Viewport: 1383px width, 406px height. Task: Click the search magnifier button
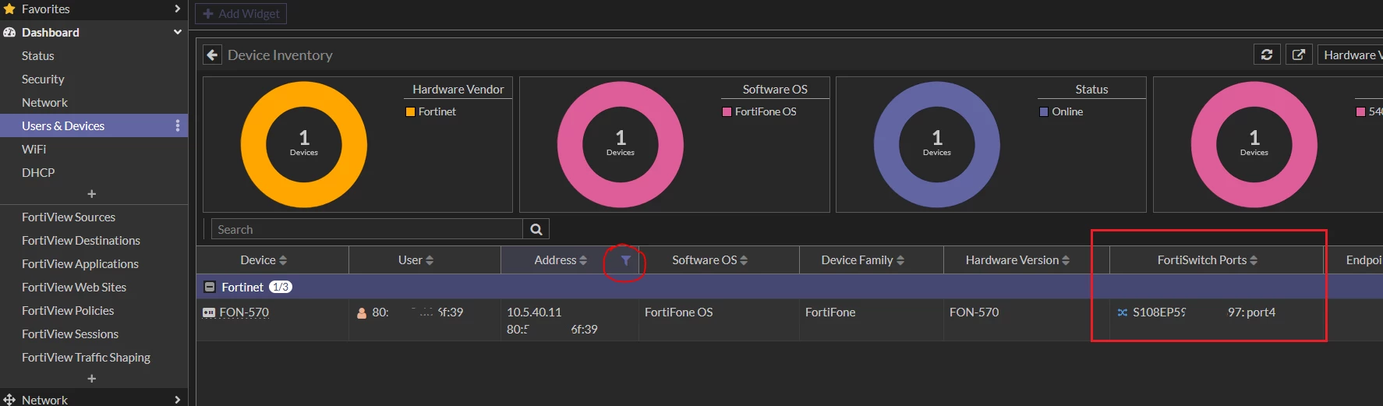click(536, 229)
